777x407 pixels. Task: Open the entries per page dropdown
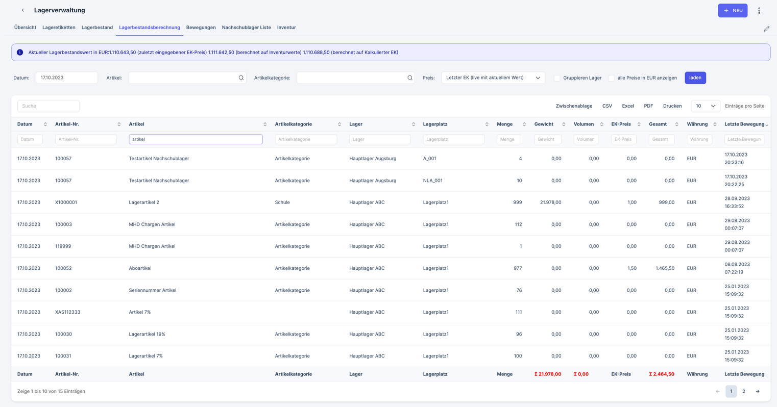point(705,106)
